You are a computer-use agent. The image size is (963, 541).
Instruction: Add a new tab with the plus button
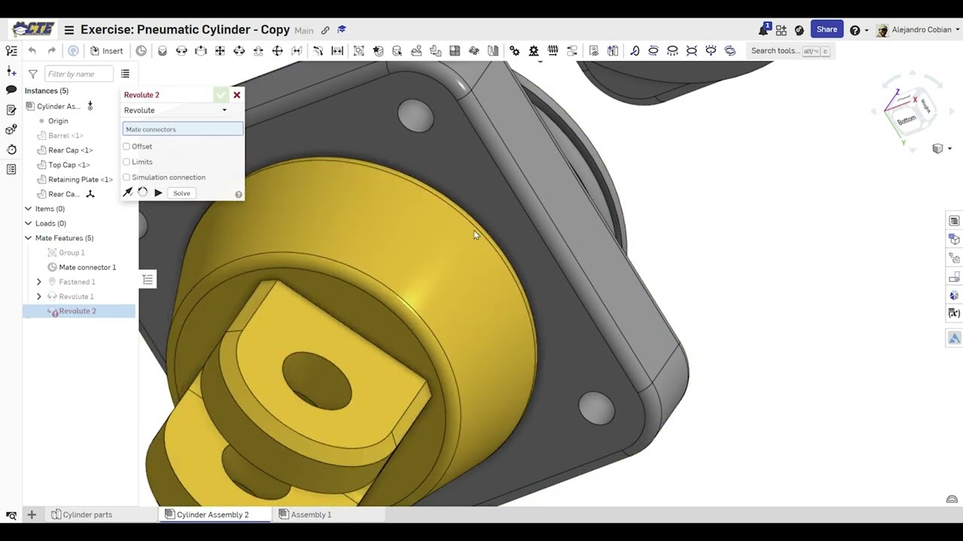point(32,515)
